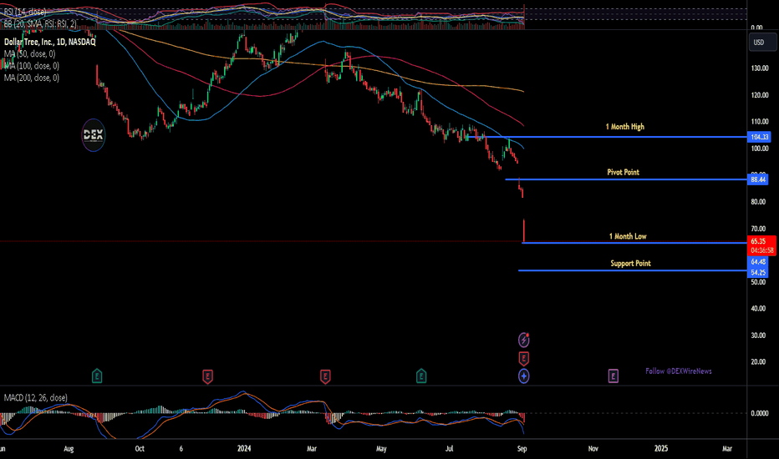Click the 64.48 price label
Viewport: 779px width, 459px height.
click(758, 262)
